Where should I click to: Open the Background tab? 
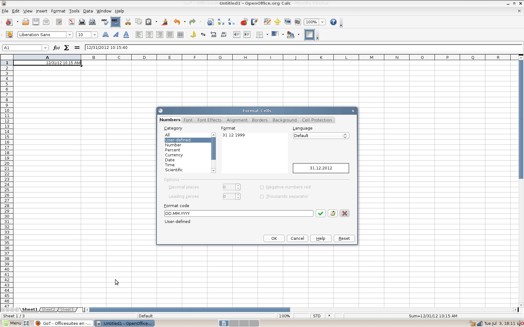point(284,120)
